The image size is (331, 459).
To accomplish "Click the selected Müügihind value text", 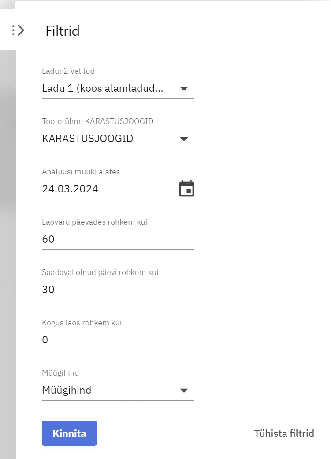I will click(x=67, y=390).
